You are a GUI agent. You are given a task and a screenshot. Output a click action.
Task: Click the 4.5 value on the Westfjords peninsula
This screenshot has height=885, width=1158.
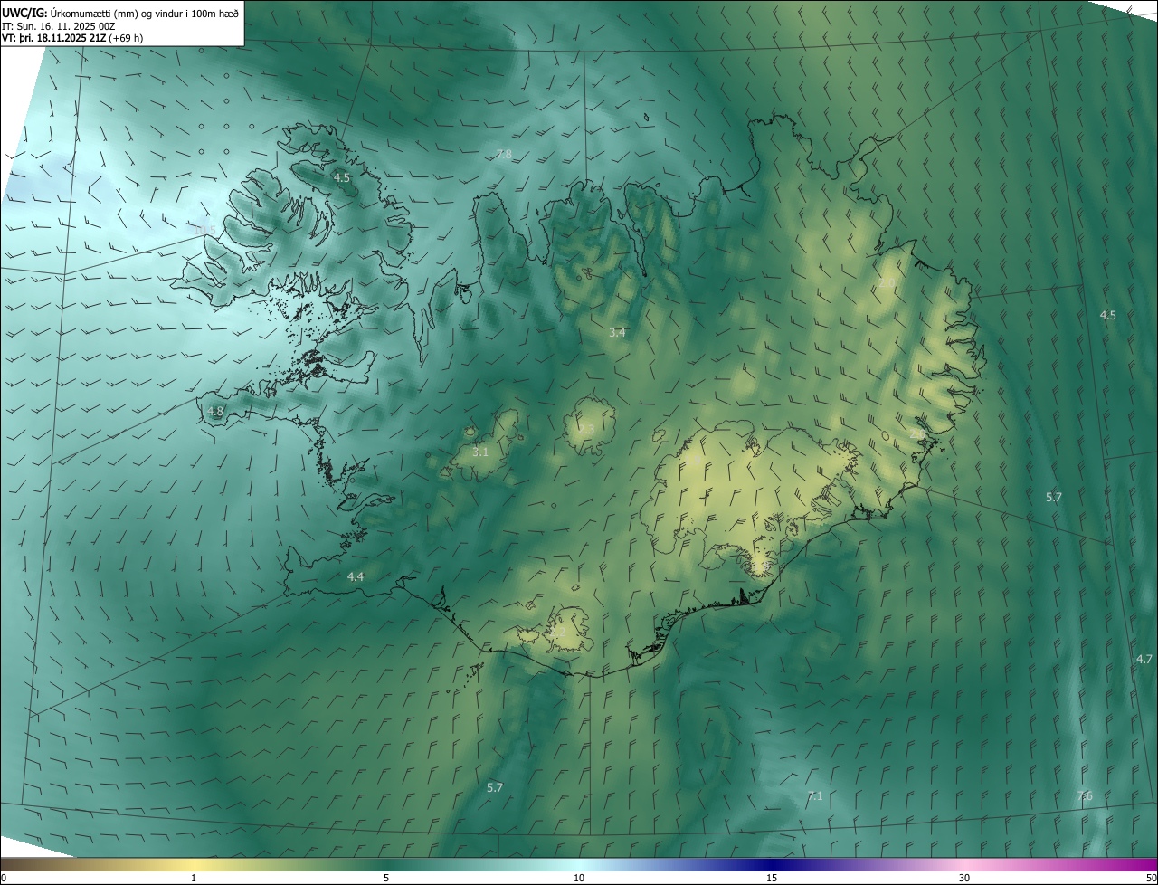(341, 177)
